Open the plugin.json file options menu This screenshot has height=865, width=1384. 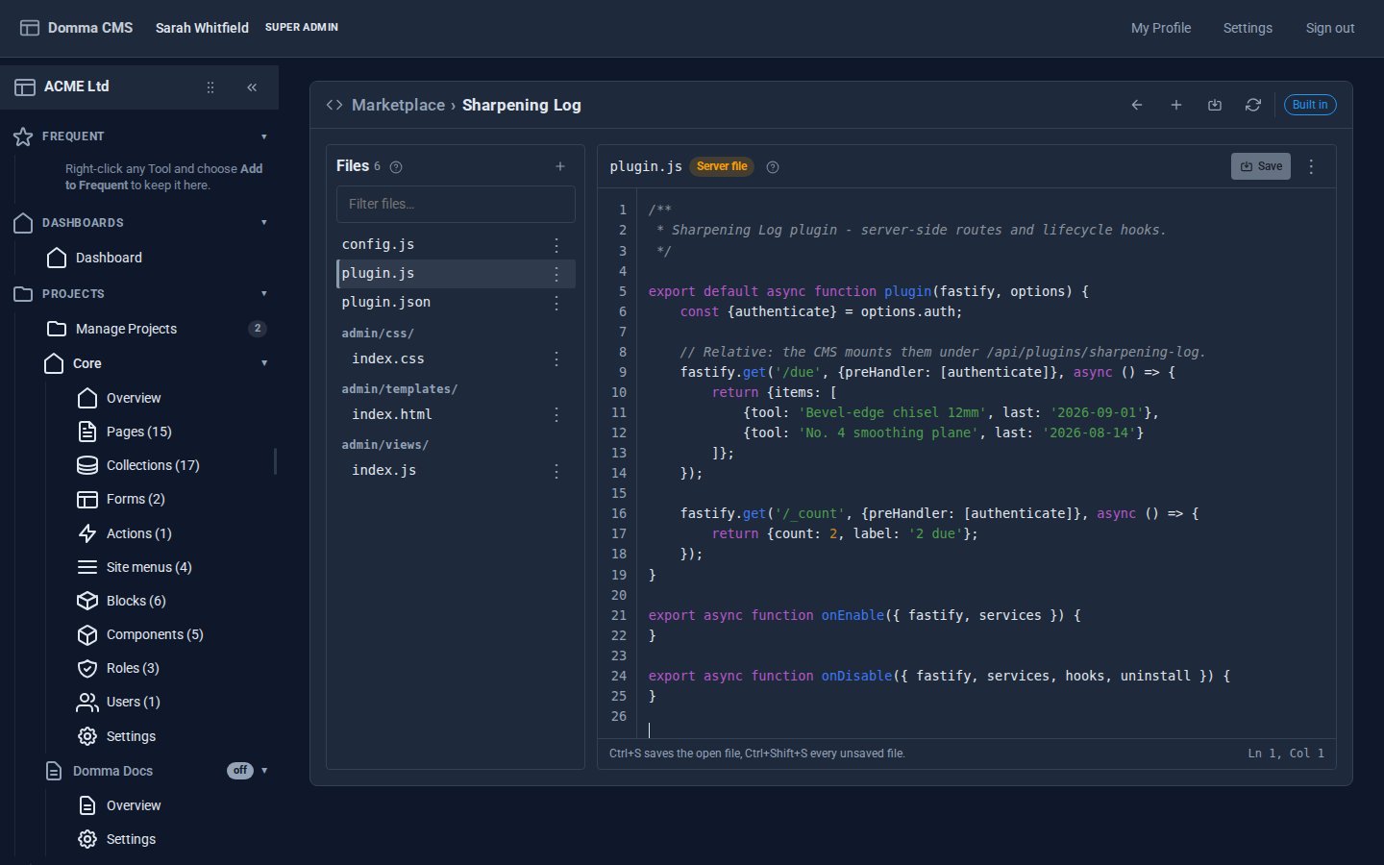click(556, 303)
